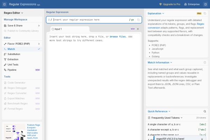Open the Regex Editor dropdown
Image resolution: width=210 pixels, height=140 pixels.
point(13,13)
